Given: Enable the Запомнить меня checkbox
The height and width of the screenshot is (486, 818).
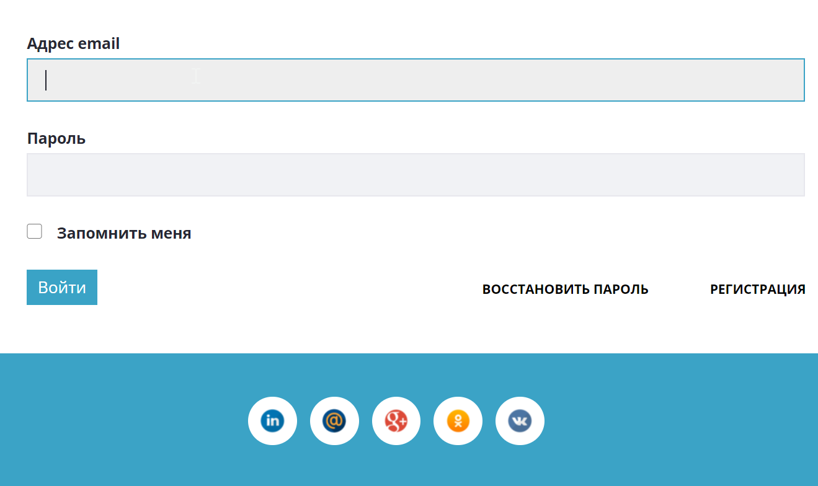Looking at the screenshot, I should point(35,232).
